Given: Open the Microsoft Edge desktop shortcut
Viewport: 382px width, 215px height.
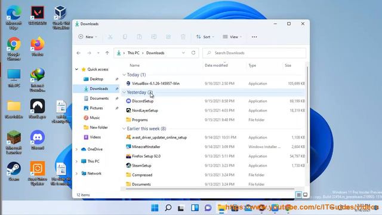Looking at the screenshot, I should (14, 17).
